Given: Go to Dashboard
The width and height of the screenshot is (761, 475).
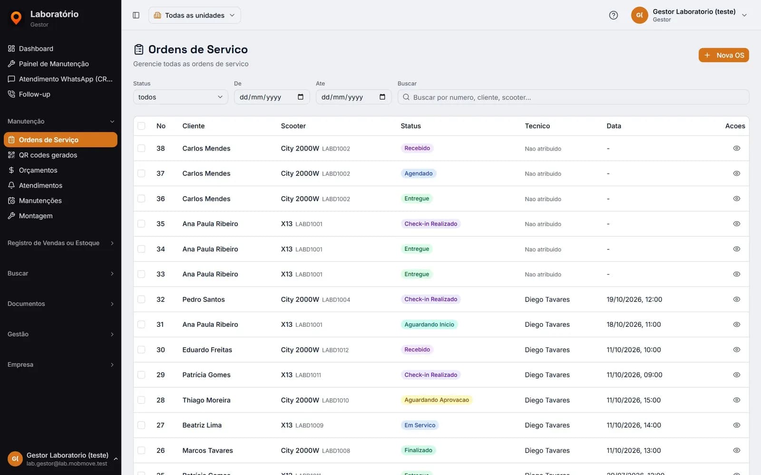Looking at the screenshot, I should click(60, 48).
